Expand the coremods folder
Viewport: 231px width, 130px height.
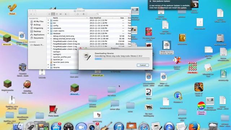(48, 28)
